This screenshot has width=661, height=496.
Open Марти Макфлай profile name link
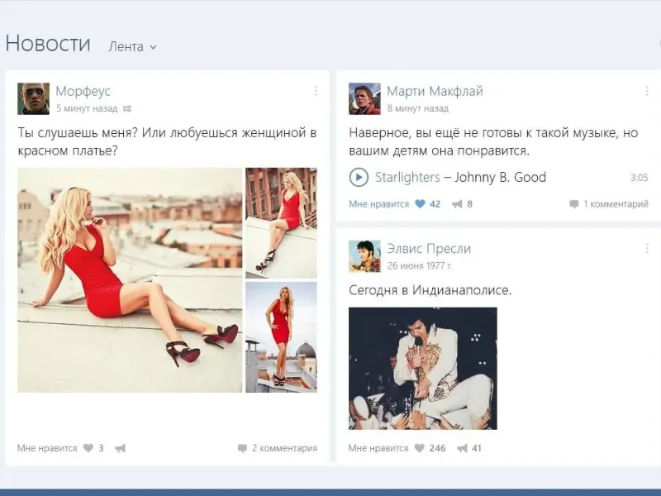(435, 91)
